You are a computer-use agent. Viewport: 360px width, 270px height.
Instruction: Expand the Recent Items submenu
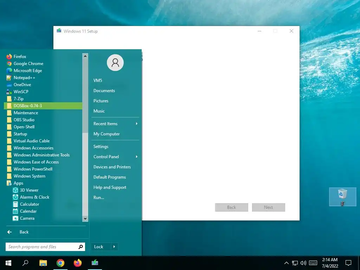[115, 124]
